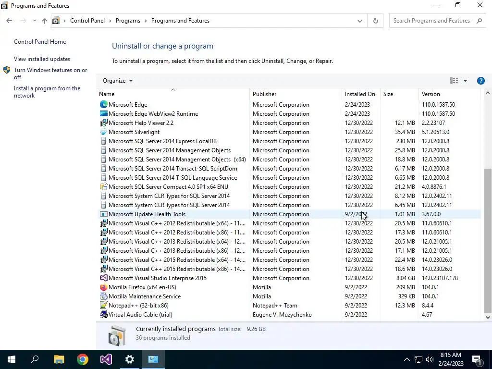Launch Google Chrome from taskbar
The image size is (492, 369).
tap(83, 359)
